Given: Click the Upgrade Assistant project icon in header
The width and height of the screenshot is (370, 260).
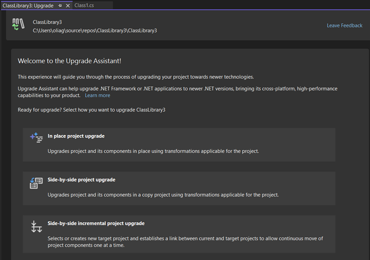Looking at the screenshot, I should click(x=18, y=25).
